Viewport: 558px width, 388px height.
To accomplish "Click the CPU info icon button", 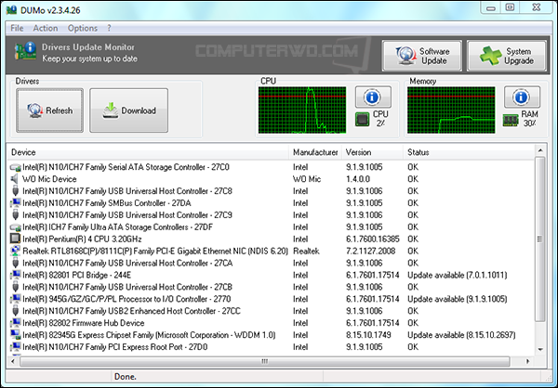I will coord(373,97).
